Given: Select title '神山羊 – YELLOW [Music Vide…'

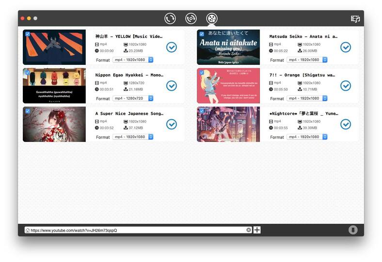Looking at the screenshot, I should (129, 36).
